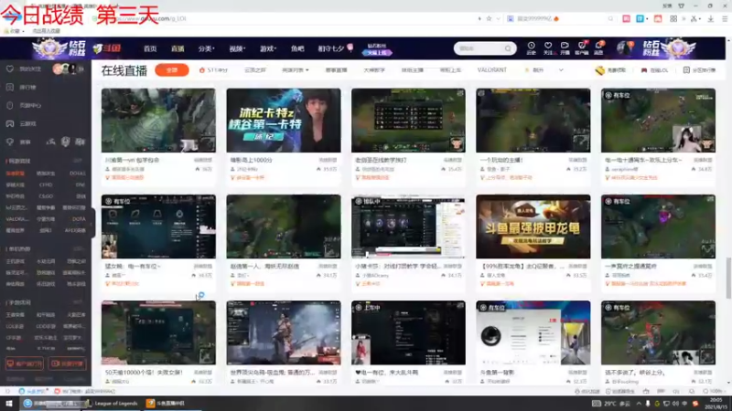Open the 在线LOL link with red icon
The height and width of the screenshot is (411, 732).
pyautogui.click(x=654, y=70)
